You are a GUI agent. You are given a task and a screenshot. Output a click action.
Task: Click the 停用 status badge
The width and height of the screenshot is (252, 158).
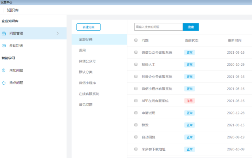pos(190,101)
